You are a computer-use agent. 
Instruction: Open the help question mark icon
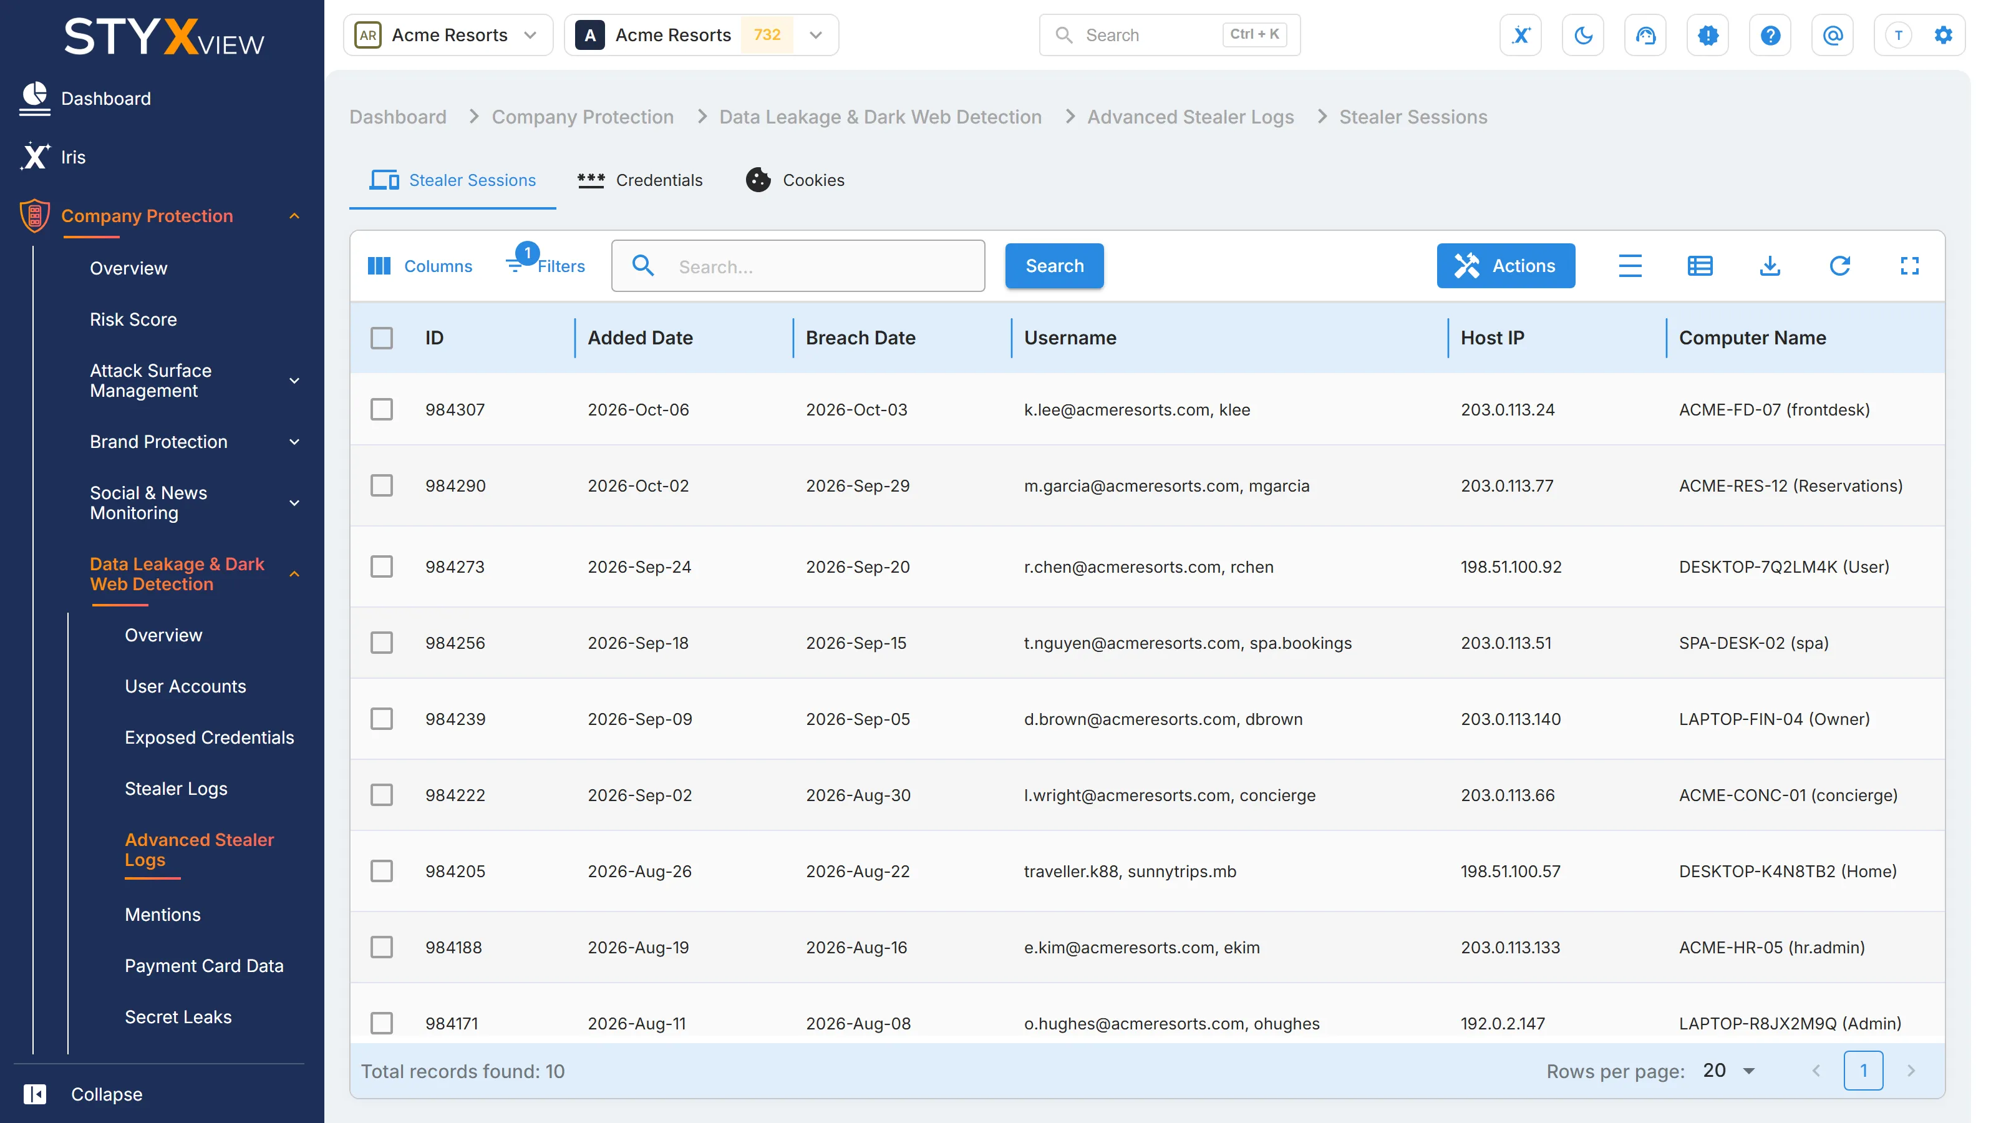[1770, 35]
